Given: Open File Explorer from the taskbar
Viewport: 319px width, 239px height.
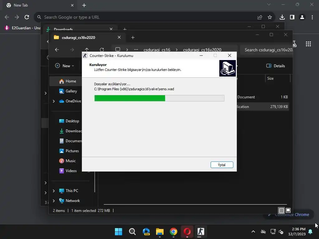Looking at the screenshot, I should coord(160,232).
